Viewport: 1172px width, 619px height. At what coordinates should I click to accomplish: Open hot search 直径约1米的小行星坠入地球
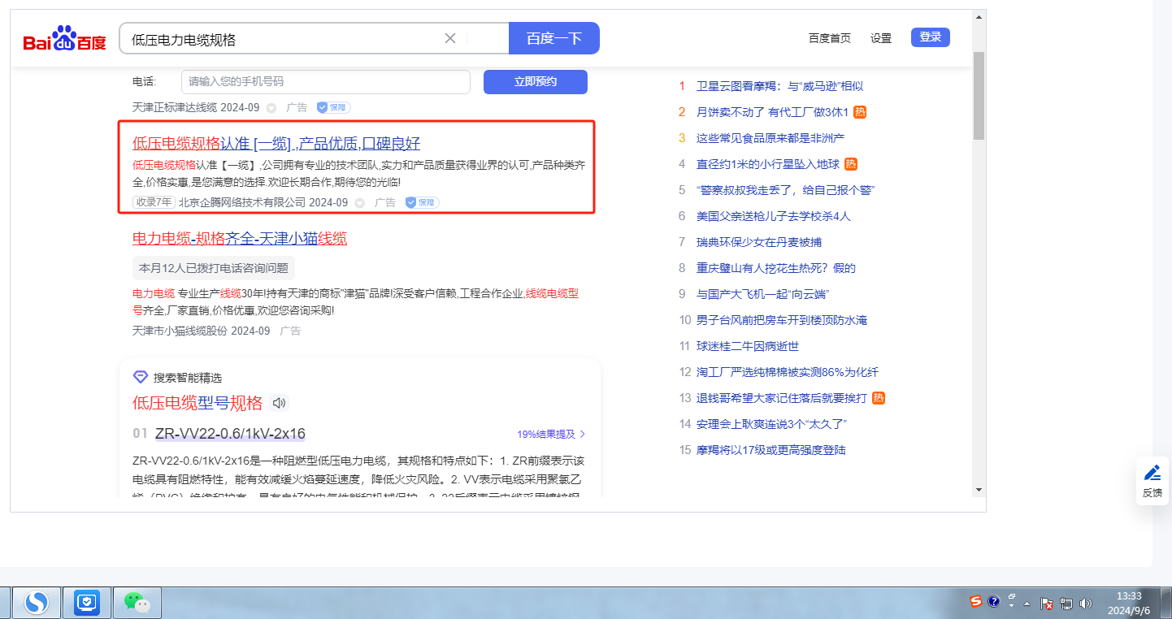click(x=768, y=164)
